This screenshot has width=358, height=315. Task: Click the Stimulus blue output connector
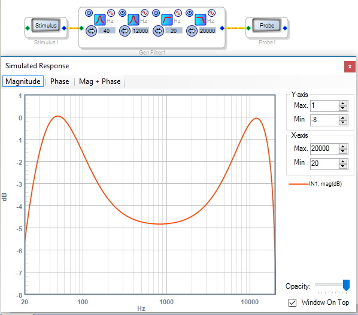64,28
